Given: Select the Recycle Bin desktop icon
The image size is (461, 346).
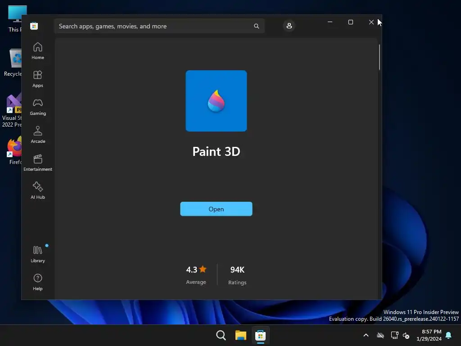Looking at the screenshot, I should pyautogui.click(x=13, y=63).
